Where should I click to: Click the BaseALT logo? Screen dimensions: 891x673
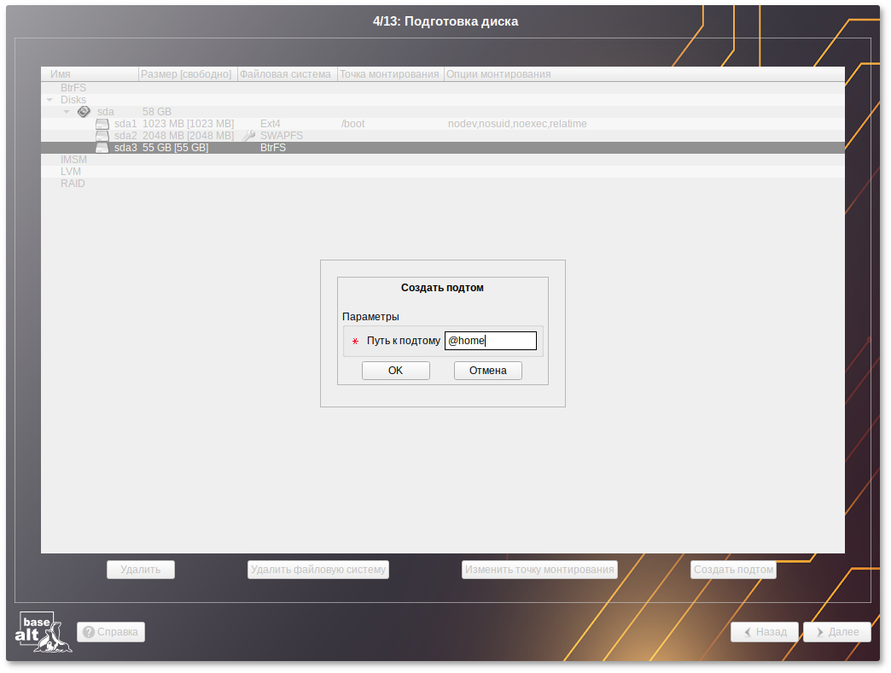tap(43, 632)
